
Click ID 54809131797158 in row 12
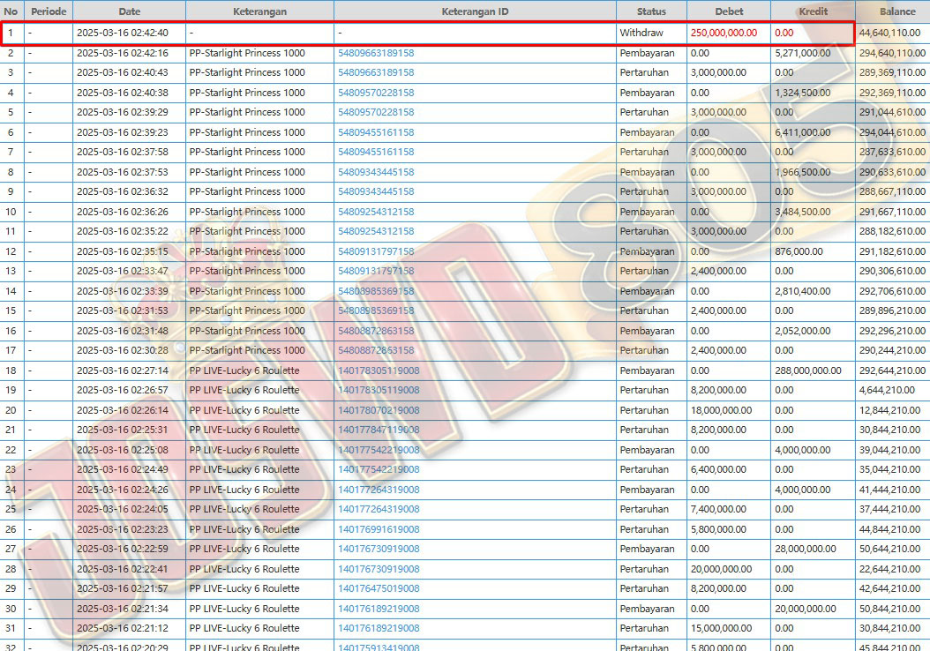click(x=376, y=251)
